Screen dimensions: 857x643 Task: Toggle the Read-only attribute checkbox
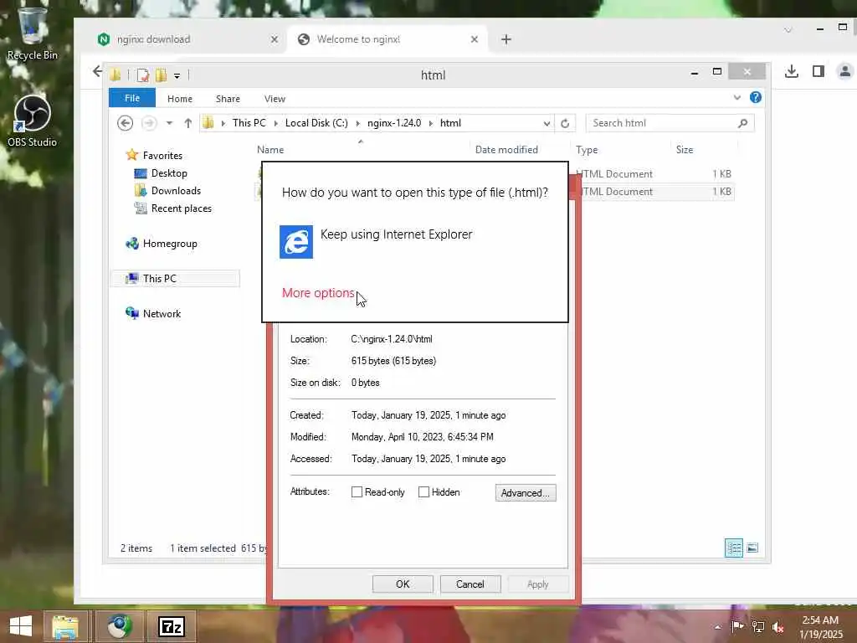(x=357, y=492)
